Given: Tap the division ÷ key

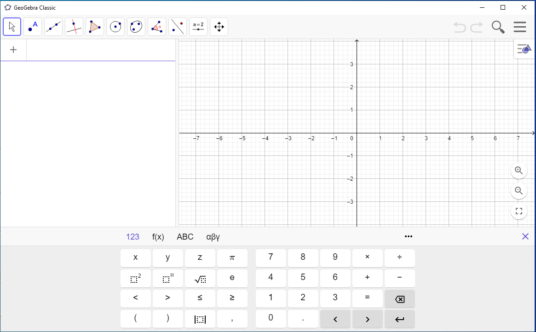Looking at the screenshot, I should 400,258.
